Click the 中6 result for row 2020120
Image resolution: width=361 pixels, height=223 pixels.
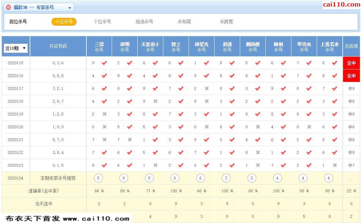point(351,127)
